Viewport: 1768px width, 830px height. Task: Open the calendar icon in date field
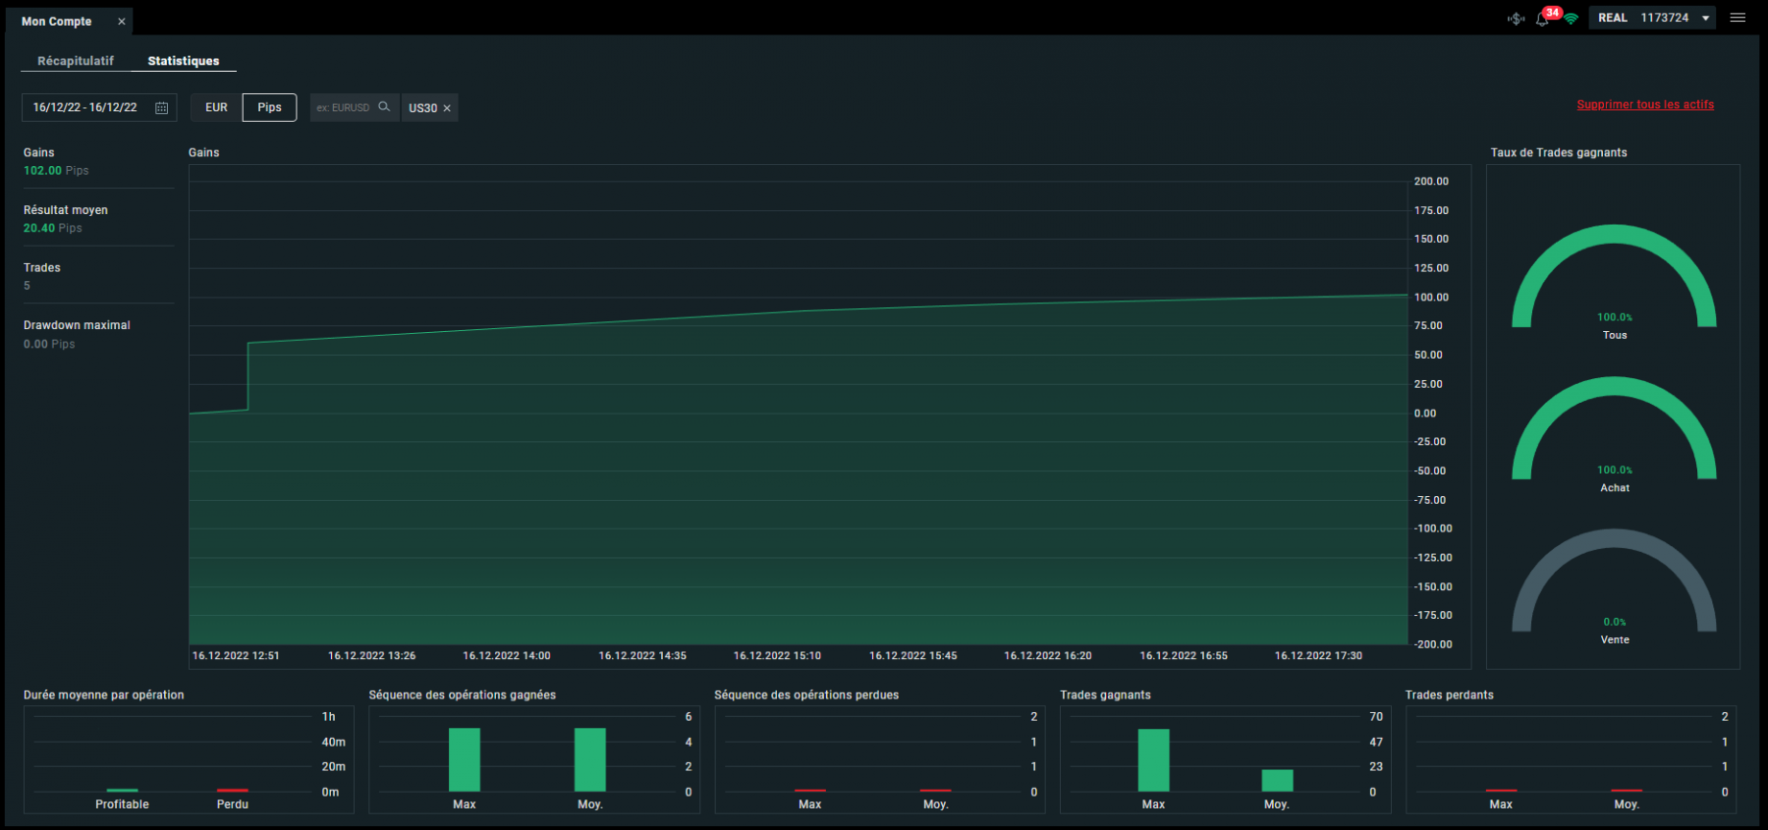162,108
